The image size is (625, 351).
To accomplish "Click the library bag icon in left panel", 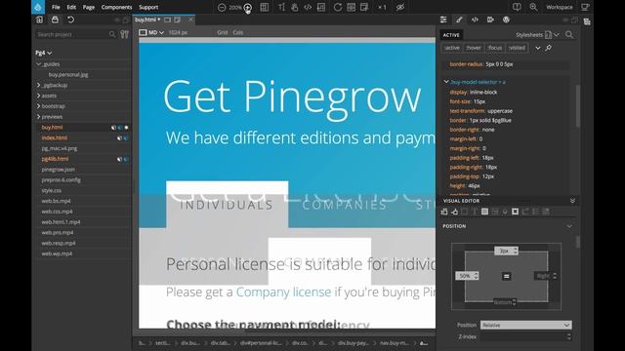I will (55, 19).
